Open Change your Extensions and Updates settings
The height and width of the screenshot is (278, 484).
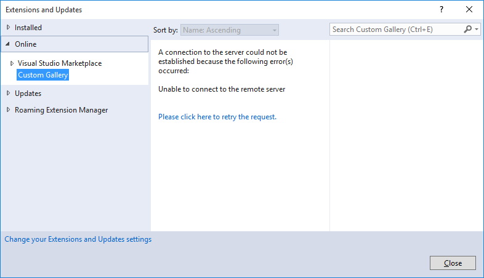pos(78,239)
